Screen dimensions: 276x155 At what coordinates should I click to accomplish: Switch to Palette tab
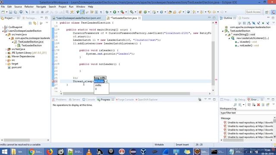(x=244, y=18)
